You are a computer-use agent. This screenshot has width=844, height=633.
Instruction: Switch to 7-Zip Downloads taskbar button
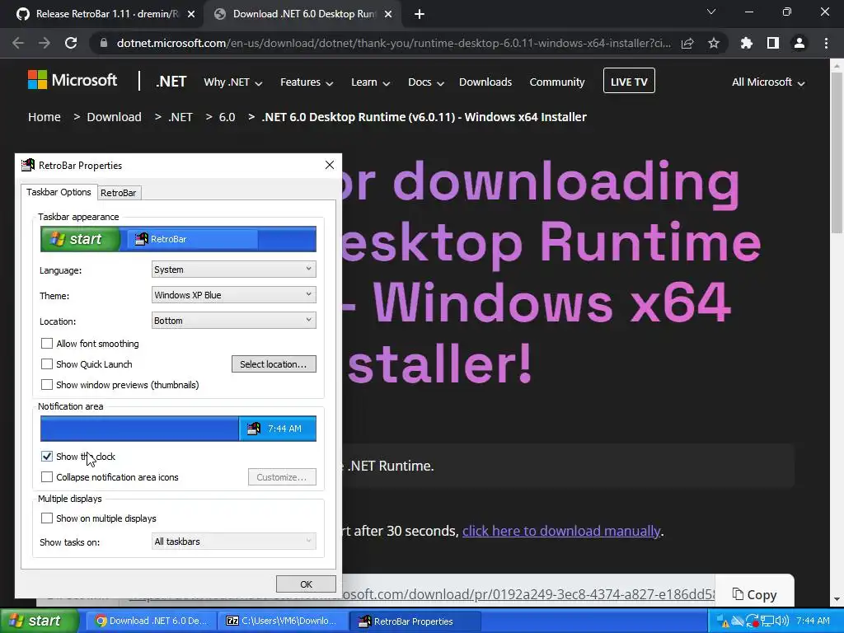pyautogui.click(x=283, y=621)
